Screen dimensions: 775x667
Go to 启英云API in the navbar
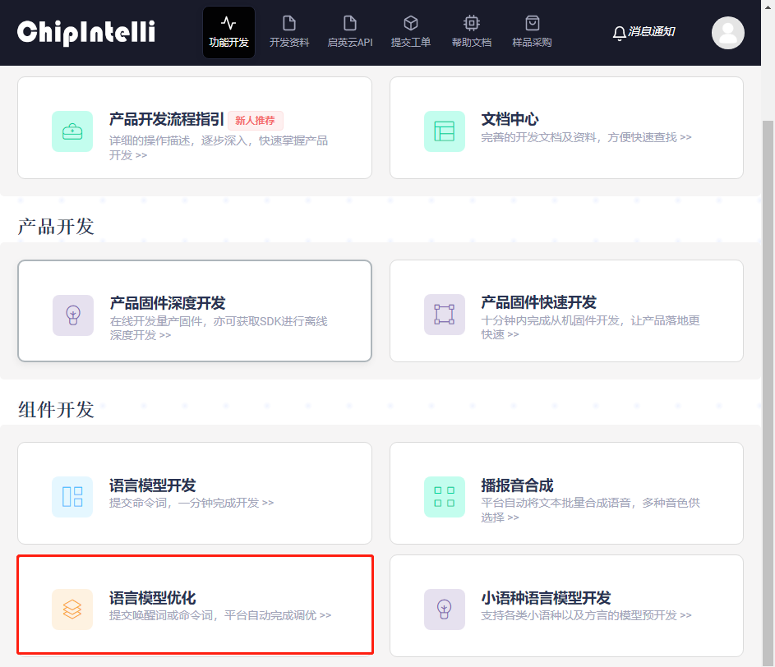tap(350, 33)
